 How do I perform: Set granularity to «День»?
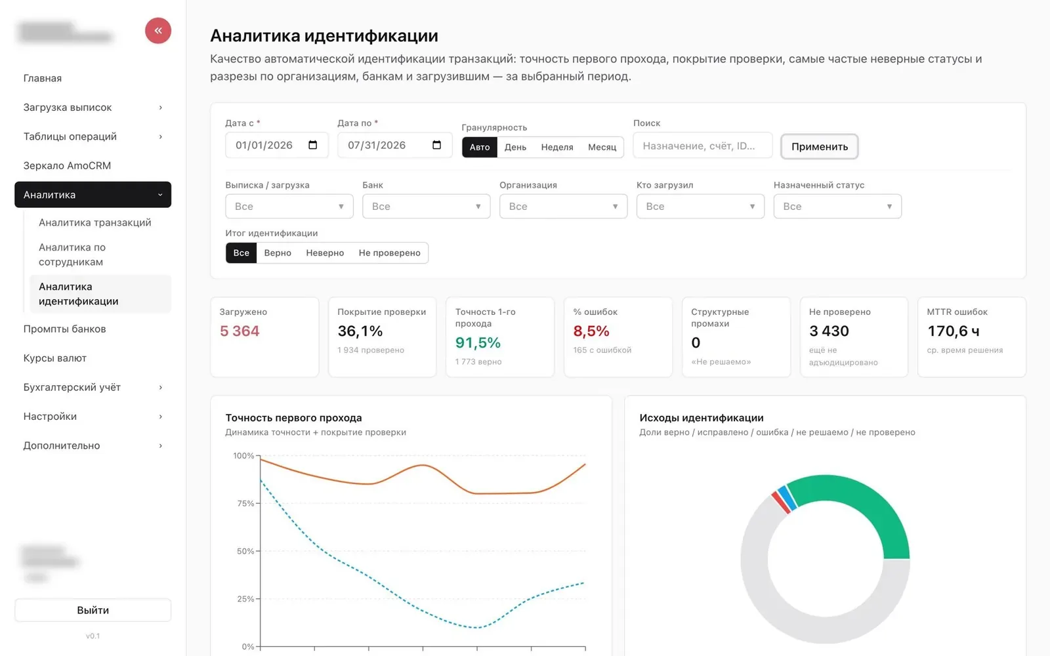(x=515, y=147)
